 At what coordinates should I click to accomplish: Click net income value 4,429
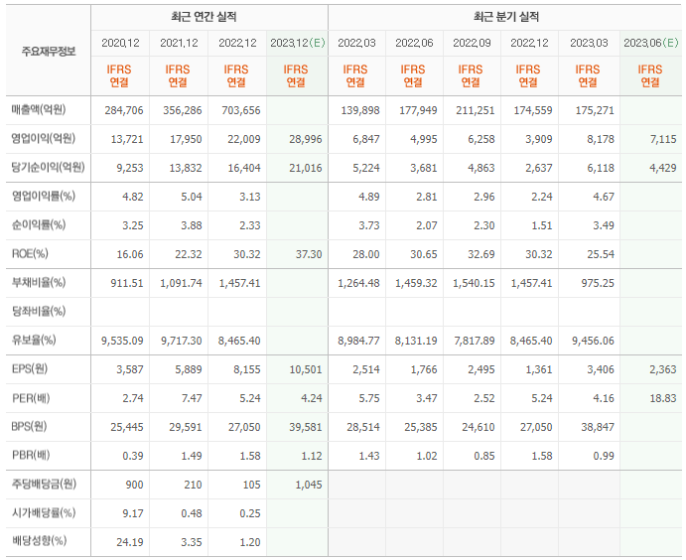[x=663, y=169]
